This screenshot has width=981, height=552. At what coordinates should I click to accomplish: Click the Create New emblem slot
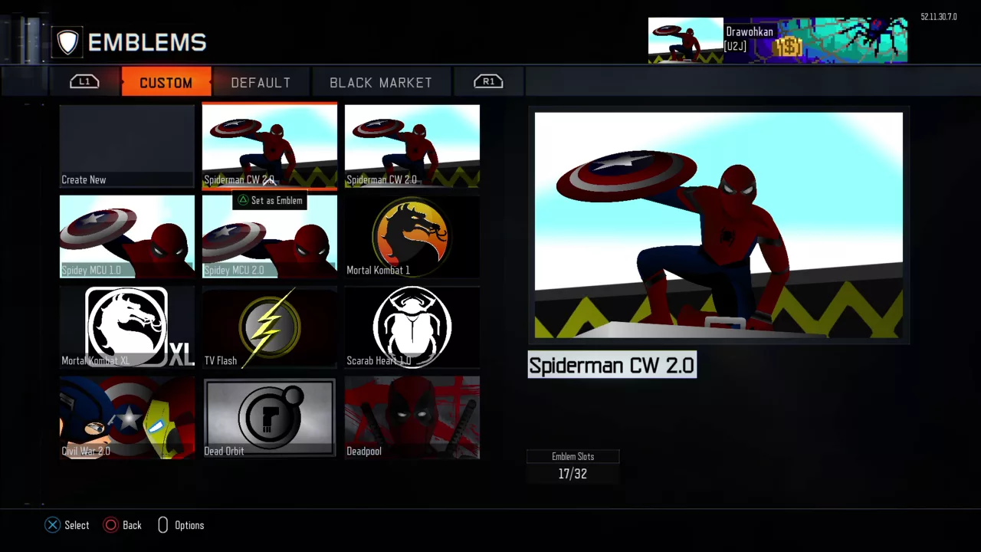(127, 146)
